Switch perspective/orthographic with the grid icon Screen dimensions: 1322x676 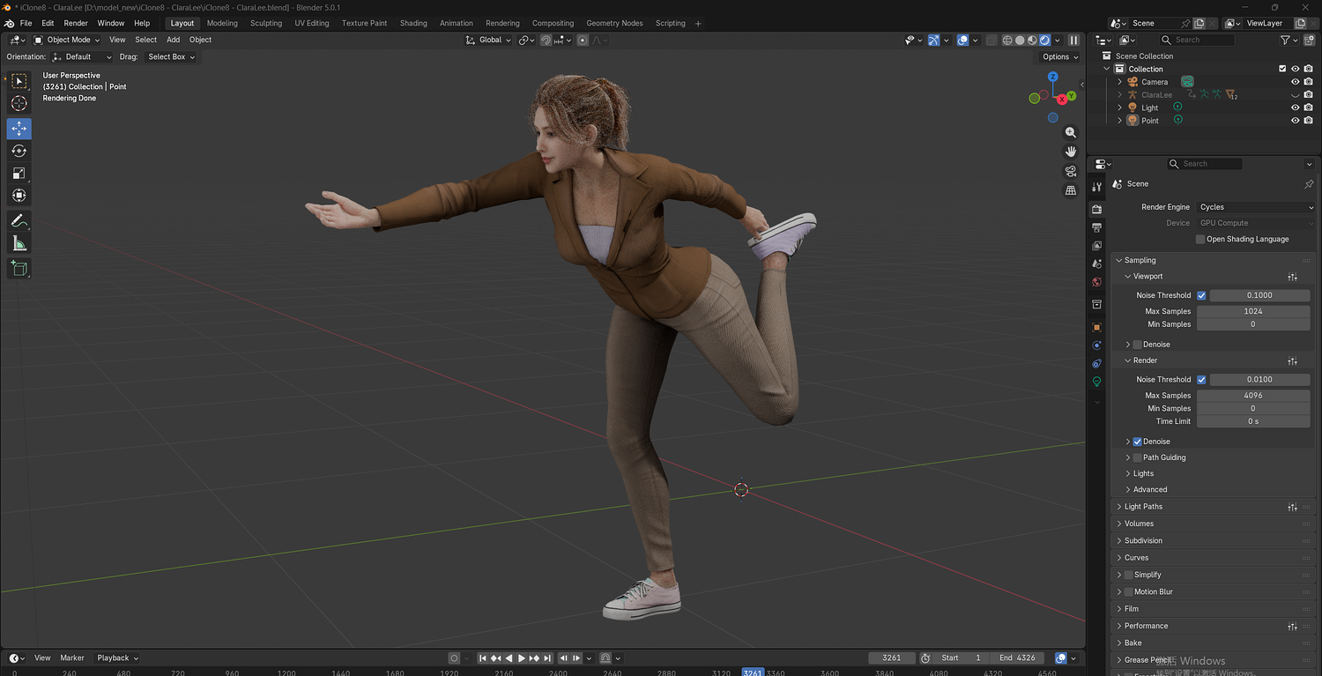coord(1071,190)
